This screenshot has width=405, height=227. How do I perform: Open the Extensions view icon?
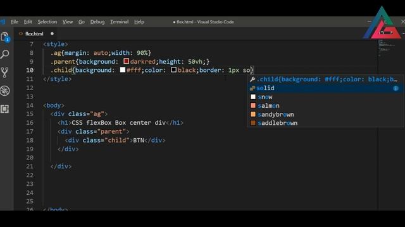(5, 109)
